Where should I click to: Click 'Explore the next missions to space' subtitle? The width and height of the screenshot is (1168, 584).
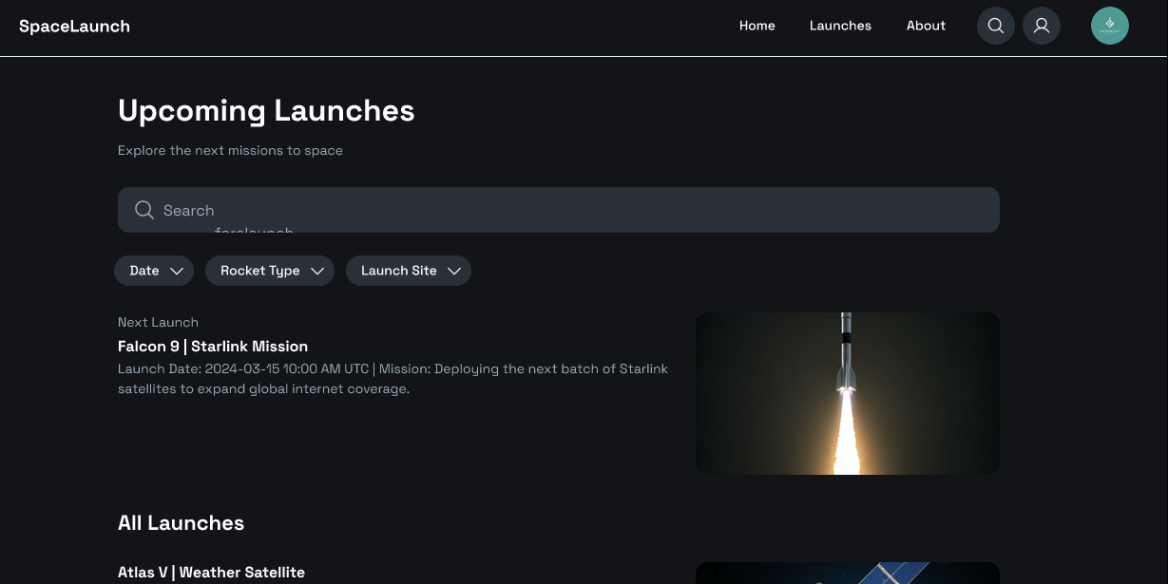[230, 150]
